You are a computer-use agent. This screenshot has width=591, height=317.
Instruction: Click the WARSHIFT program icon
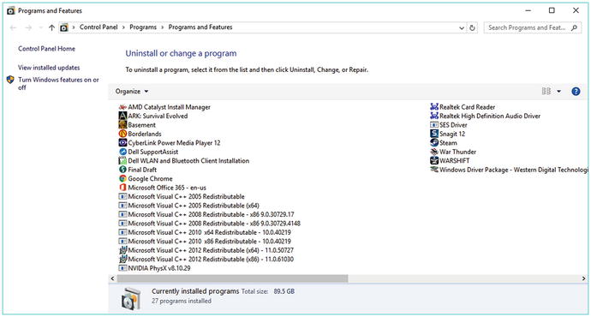[x=434, y=160]
